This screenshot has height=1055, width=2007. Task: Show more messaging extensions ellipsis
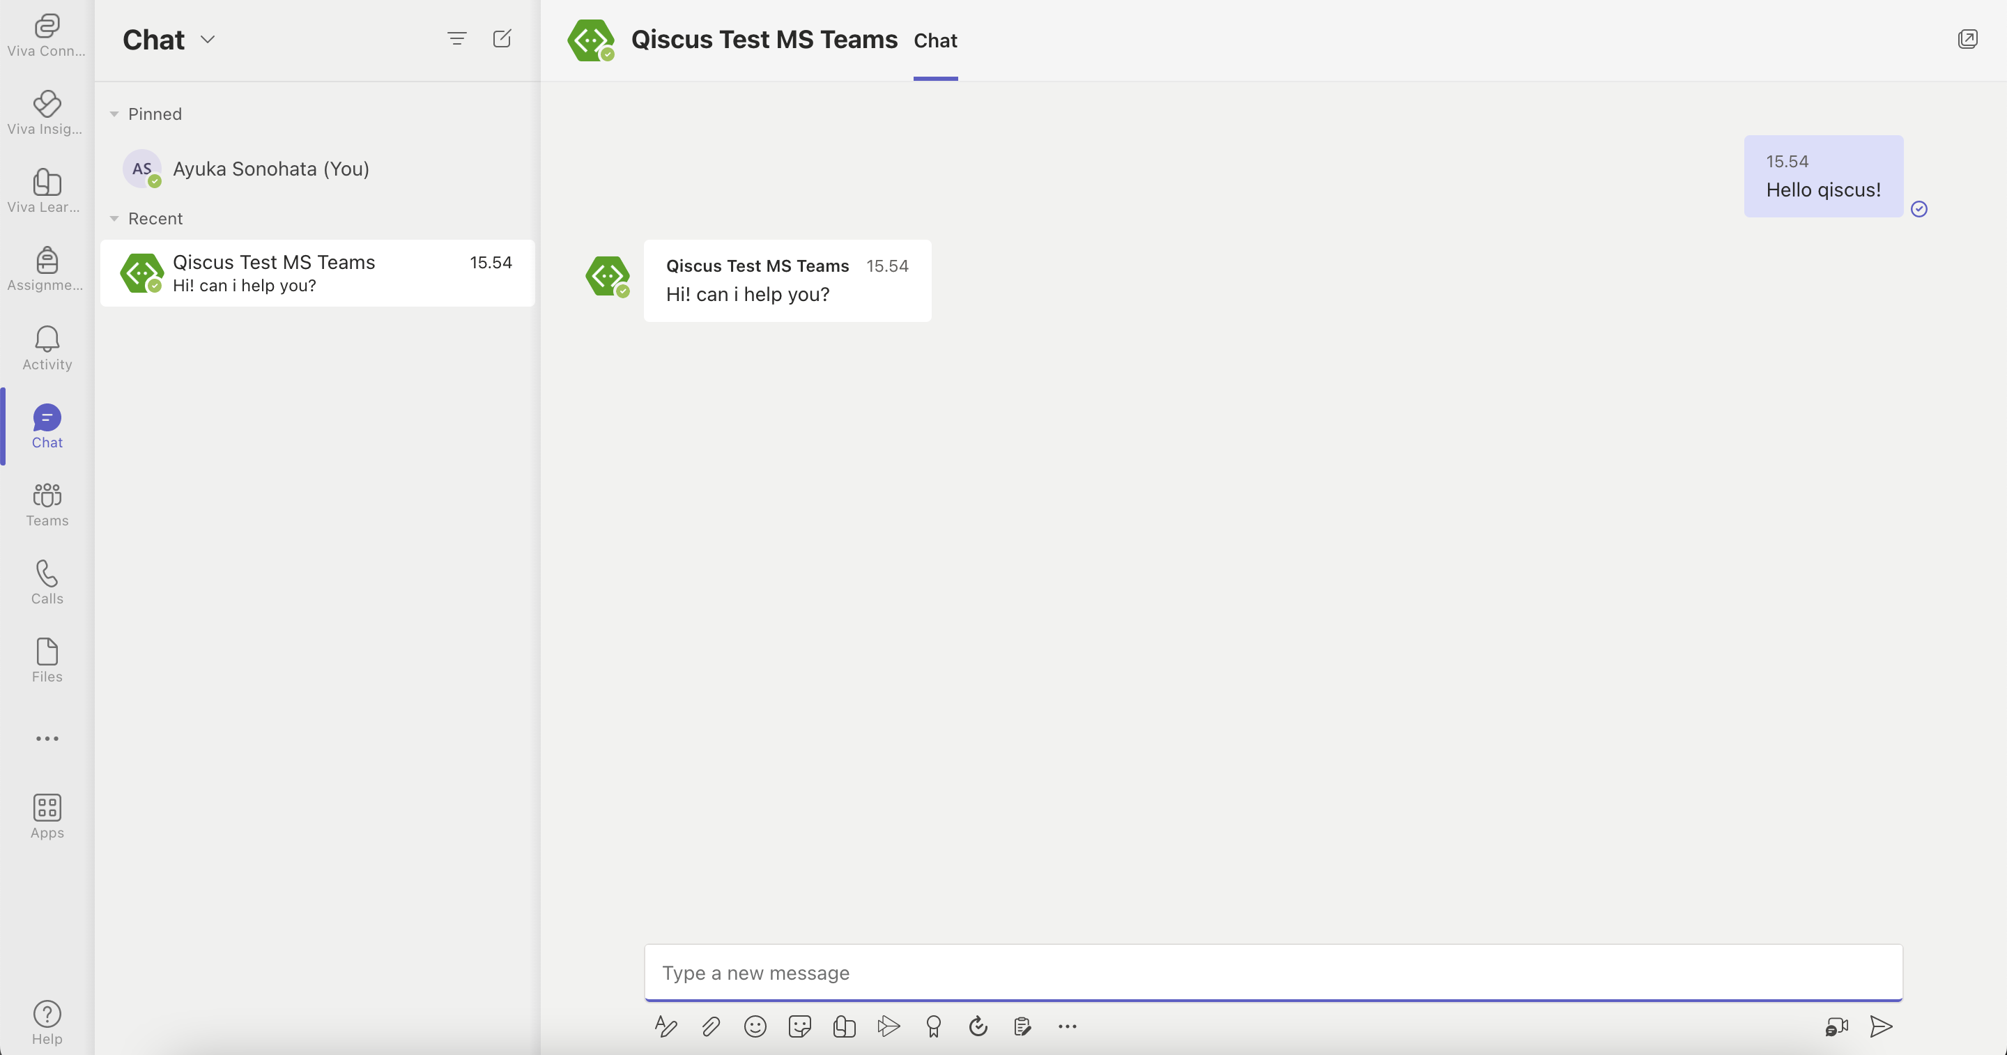pos(1068,1026)
